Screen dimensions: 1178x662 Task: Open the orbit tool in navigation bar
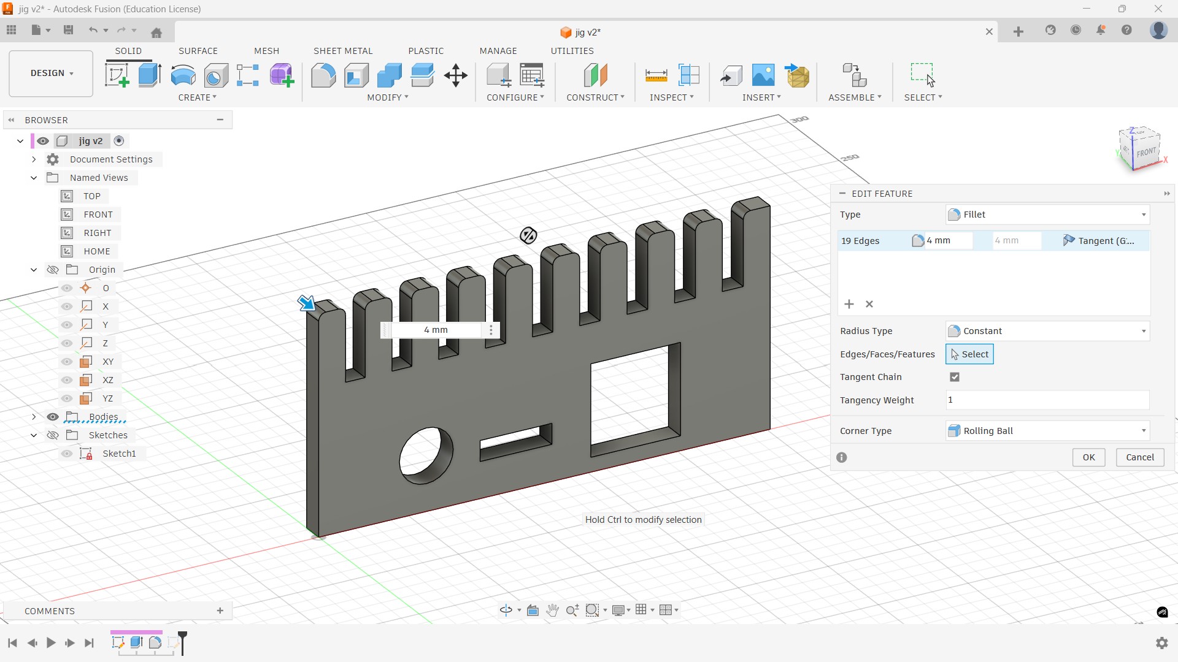(506, 610)
